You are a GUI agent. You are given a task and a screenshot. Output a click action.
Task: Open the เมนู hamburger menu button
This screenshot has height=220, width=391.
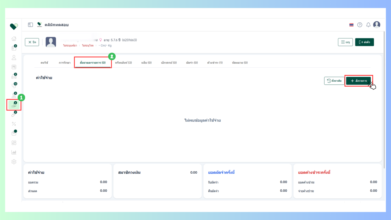(x=345, y=42)
